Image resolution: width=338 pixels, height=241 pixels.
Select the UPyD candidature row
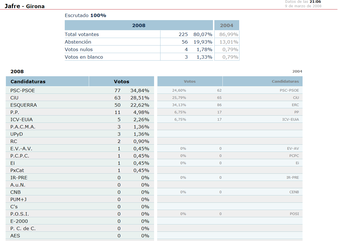click(x=16, y=134)
